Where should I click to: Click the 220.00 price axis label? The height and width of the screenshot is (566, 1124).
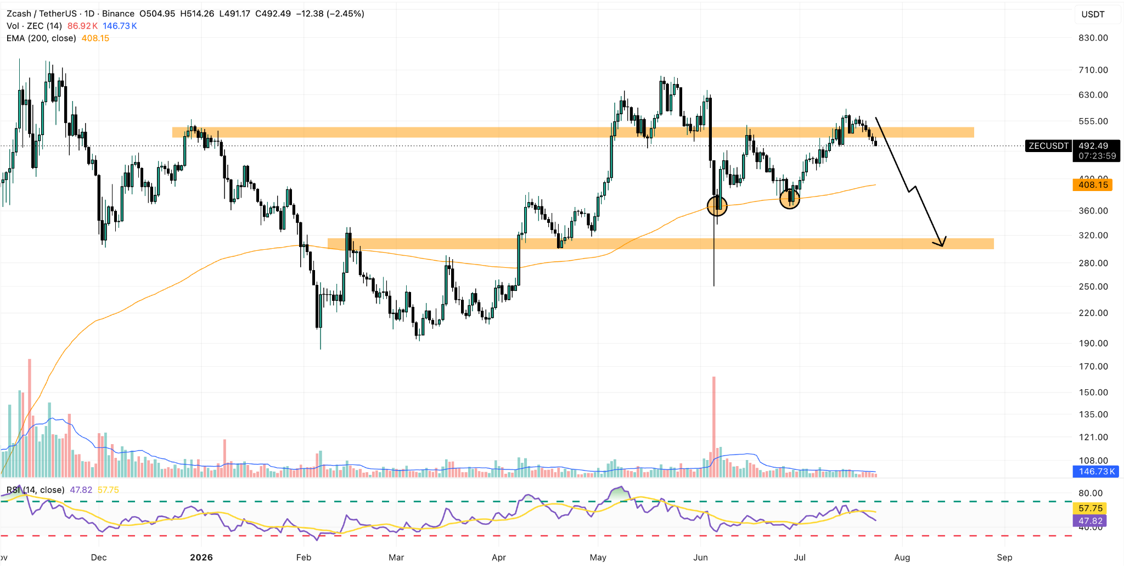[1093, 313]
